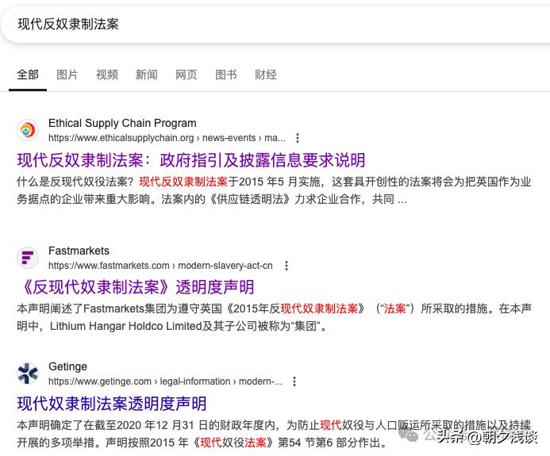Click snippet text starting 本声明确定了在截至2020
This screenshot has height=456, width=550.
click(275, 434)
